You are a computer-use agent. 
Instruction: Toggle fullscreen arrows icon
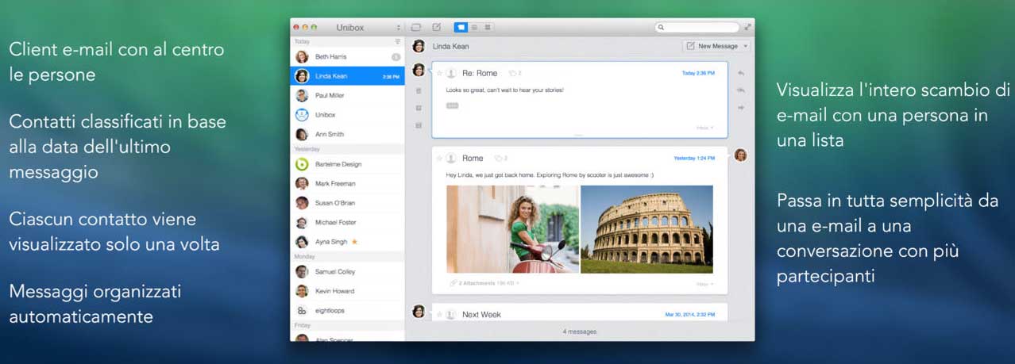[x=747, y=27]
